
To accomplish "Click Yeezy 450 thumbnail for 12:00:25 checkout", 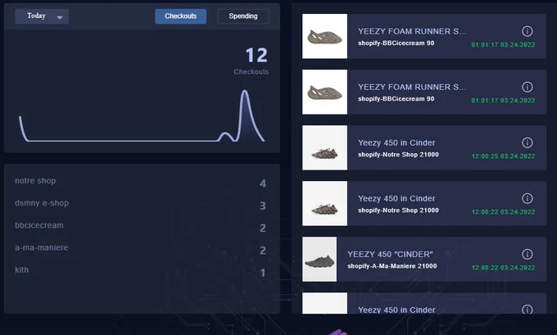I will point(324,147).
